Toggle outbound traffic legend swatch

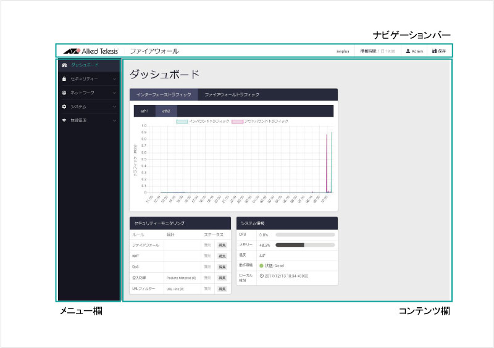coord(237,122)
